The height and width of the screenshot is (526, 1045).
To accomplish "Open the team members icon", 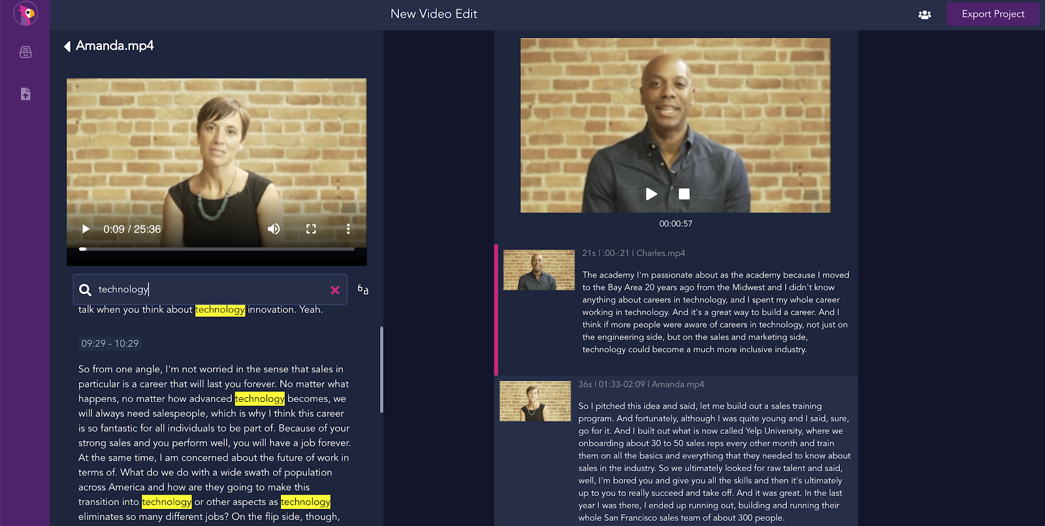I will 925,14.
